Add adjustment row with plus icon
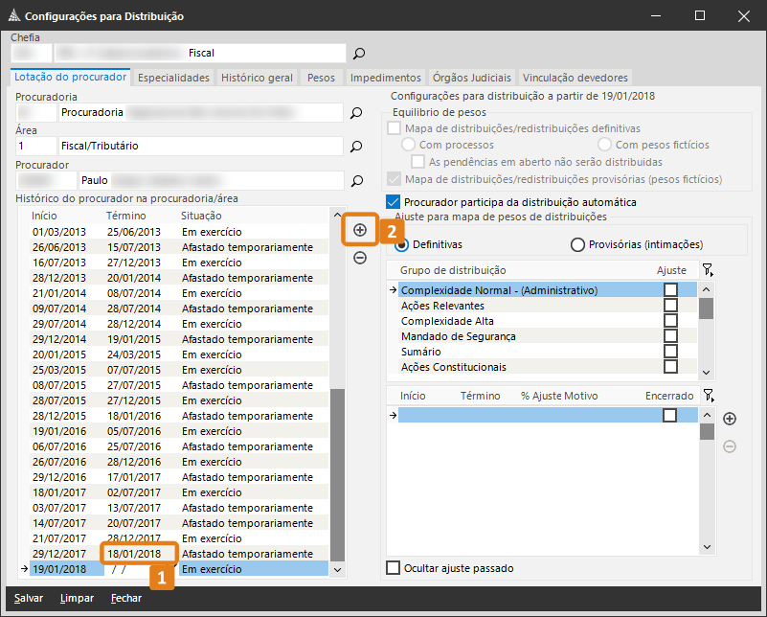The image size is (767, 617). (x=730, y=419)
